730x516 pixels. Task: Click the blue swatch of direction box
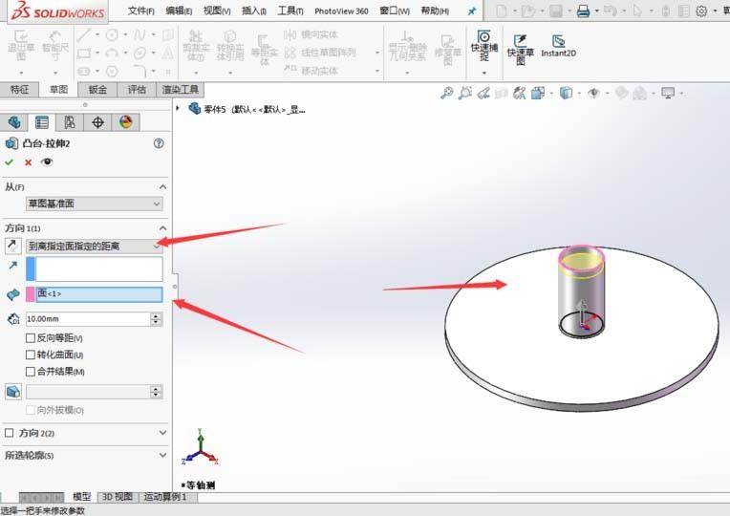coord(31,269)
